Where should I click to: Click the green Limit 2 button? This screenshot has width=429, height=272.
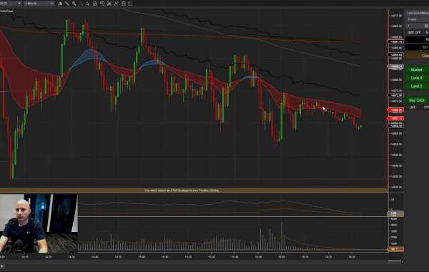click(x=417, y=87)
